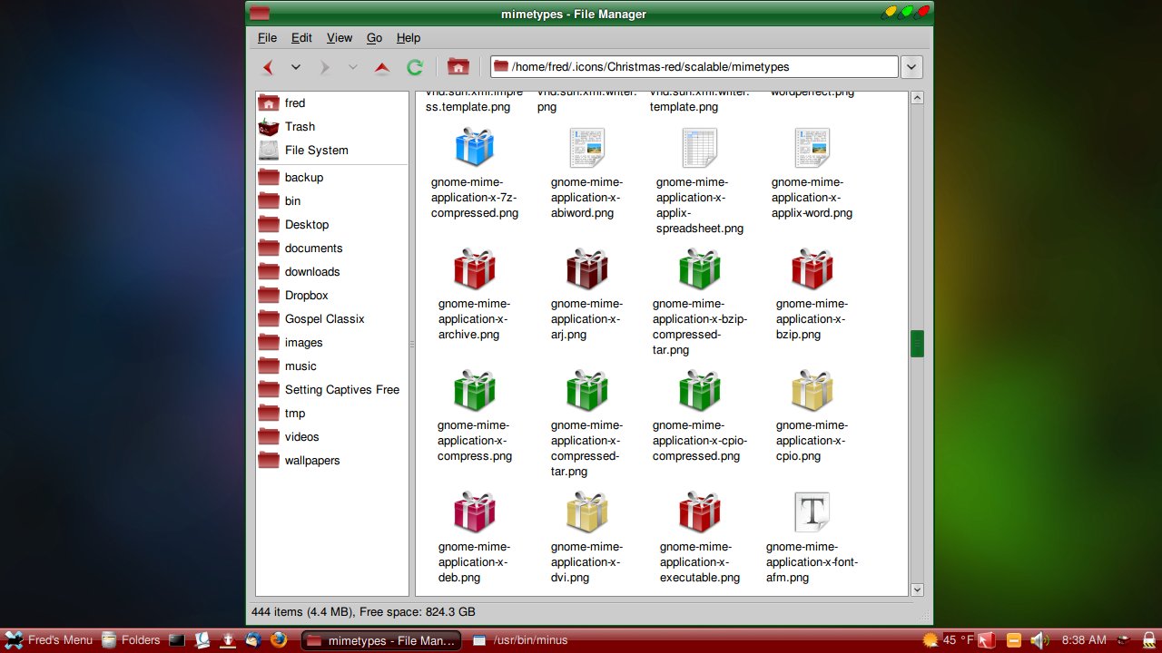The image size is (1162, 653).
Task: Open the forward history dropdown arrow
Action: [352, 67]
